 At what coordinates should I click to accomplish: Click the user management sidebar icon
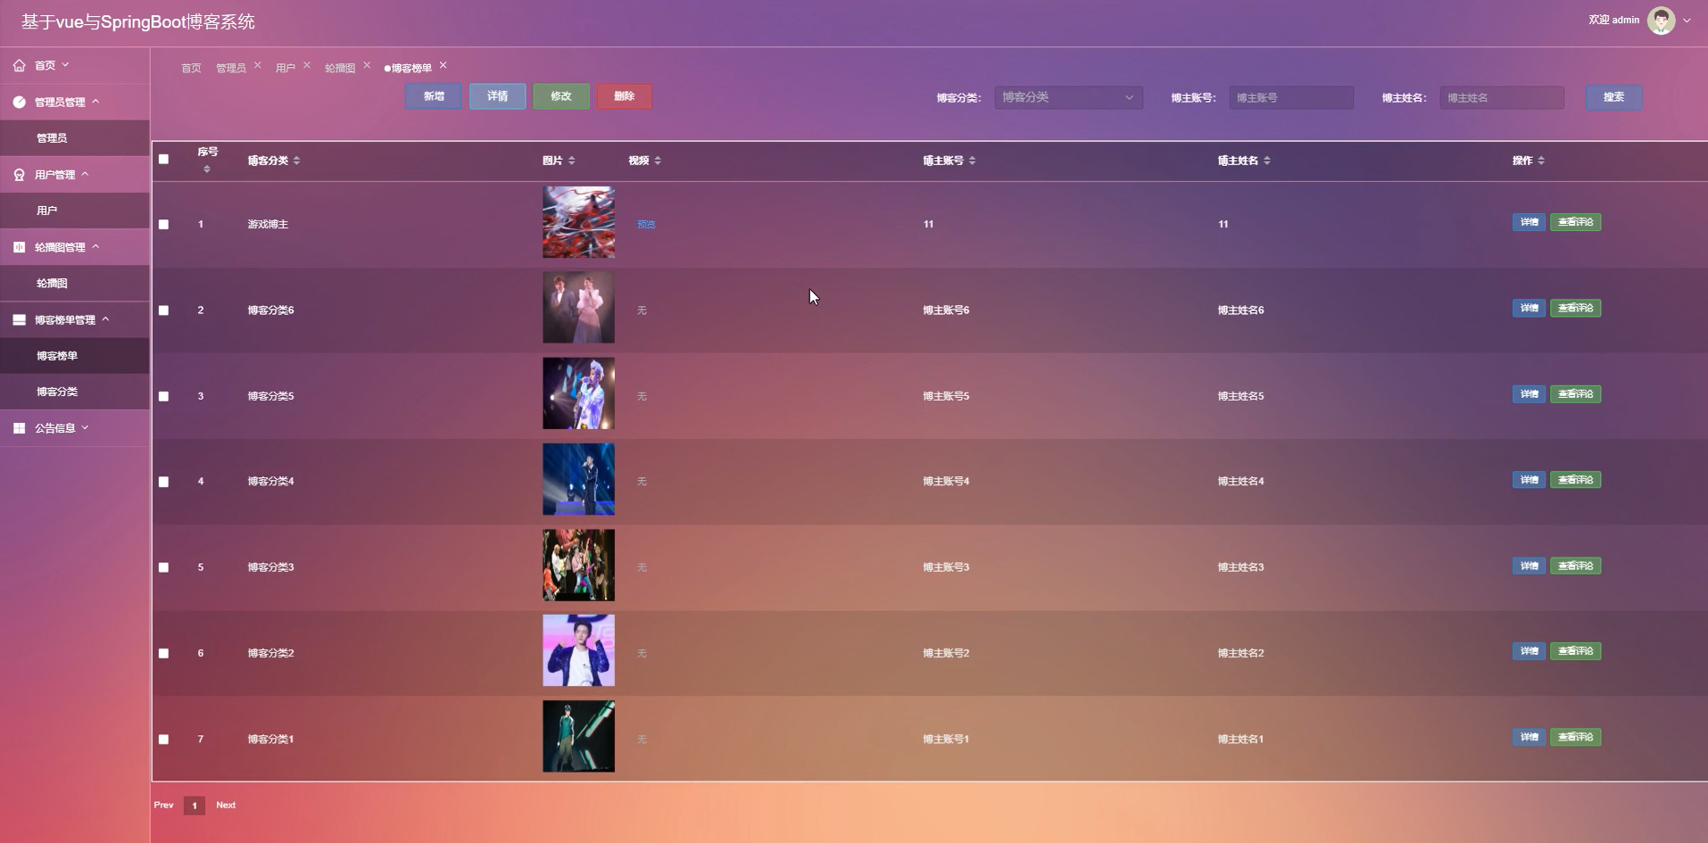click(19, 175)
